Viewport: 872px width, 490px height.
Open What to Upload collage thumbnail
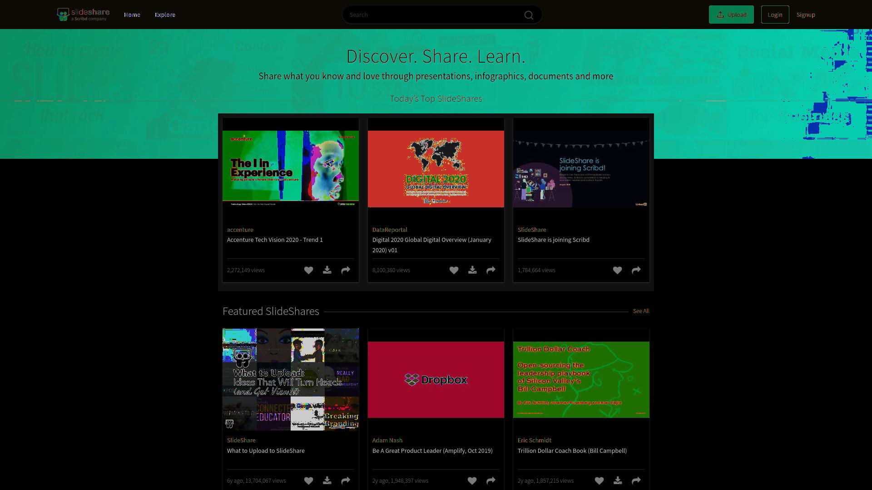tap(291, 379)
